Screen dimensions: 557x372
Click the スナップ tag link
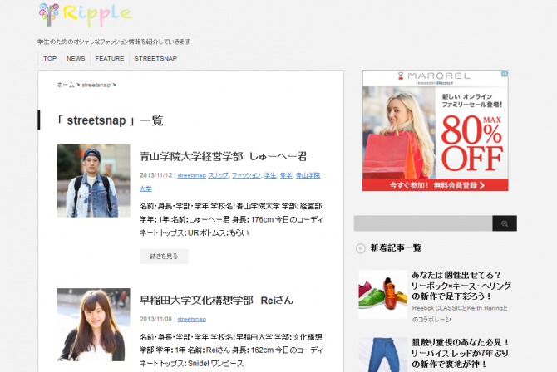219,175
